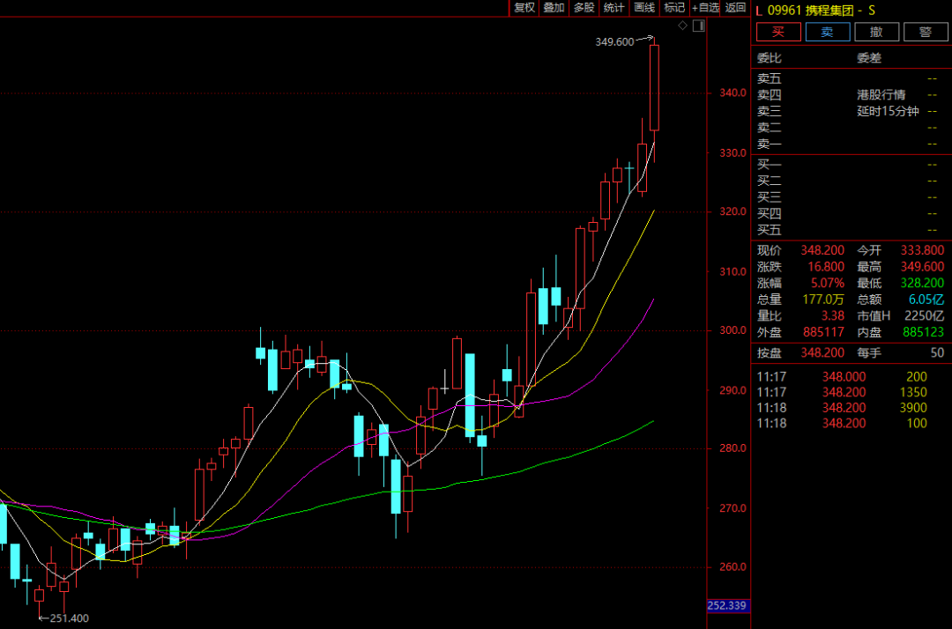Click the 市值H value 2250亿
Image resolution: width=952 pixels, height=629 pixels.
pyautogui.click(x=925, y=316)
